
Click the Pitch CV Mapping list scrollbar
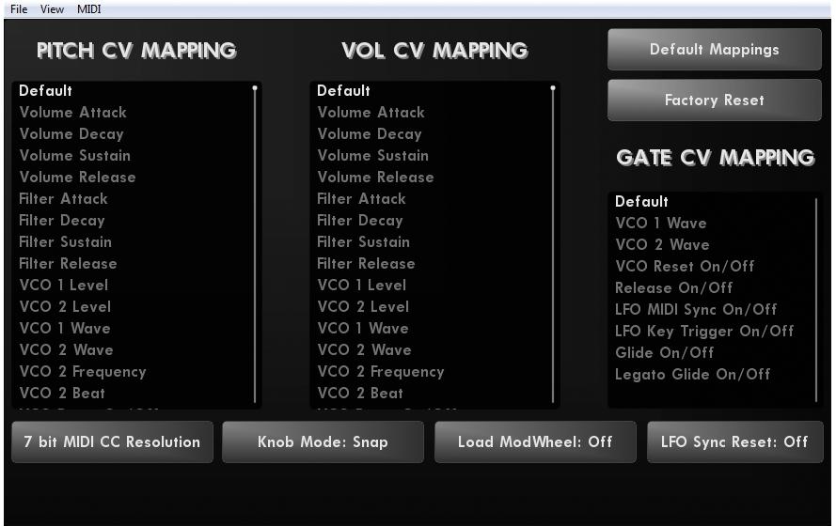point(255,244)
